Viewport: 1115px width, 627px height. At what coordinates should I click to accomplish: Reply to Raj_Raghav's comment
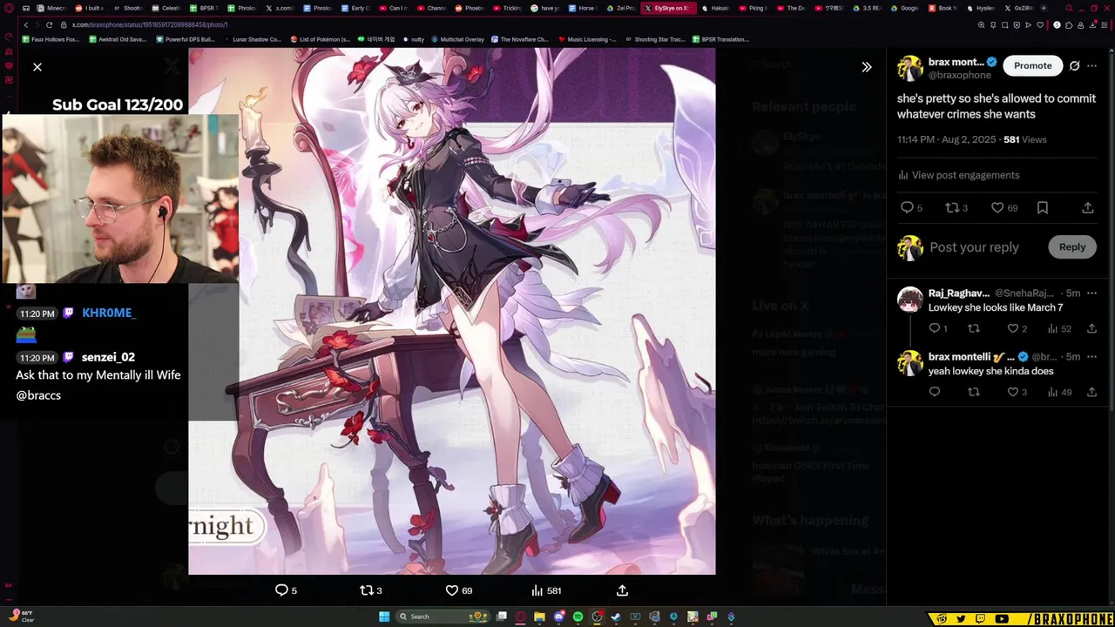(935, 328)
